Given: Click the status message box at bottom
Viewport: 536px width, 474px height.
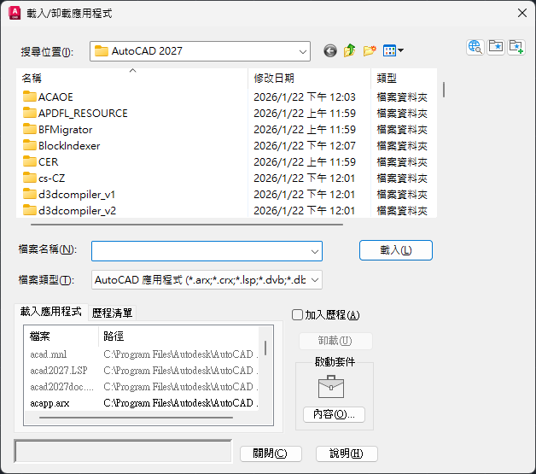Looking at the screenshot, I should pos(123,451).
